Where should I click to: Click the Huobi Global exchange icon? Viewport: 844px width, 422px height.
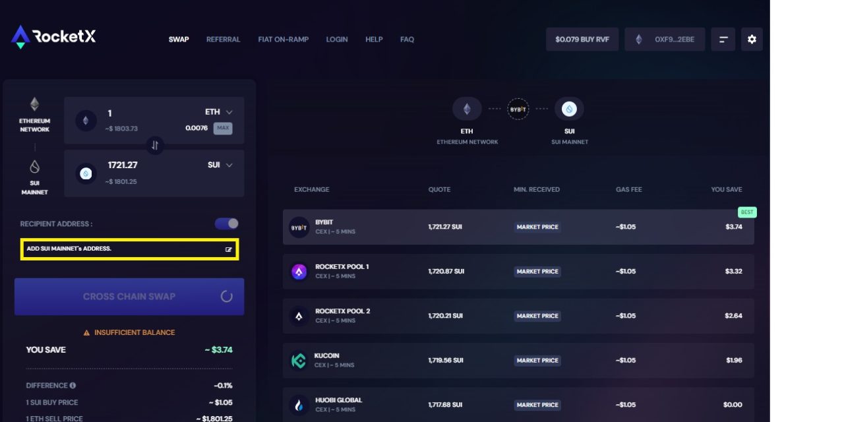click(298, 404)
